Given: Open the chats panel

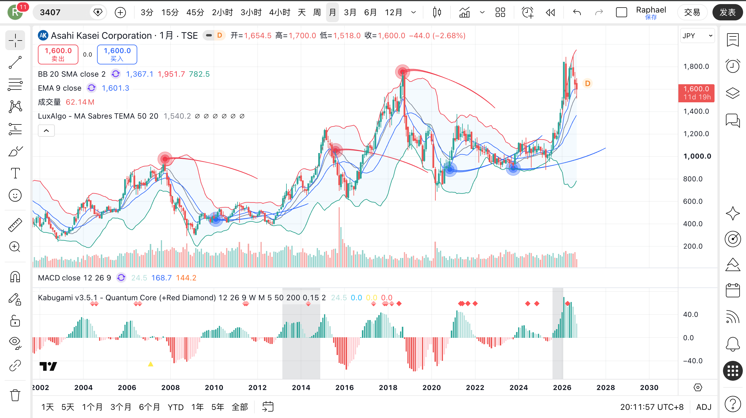Looking at the screenshot, I should (x=733, y=120).
